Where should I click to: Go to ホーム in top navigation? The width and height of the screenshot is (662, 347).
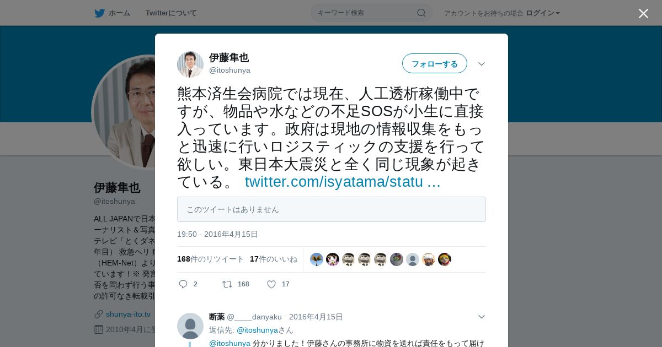coord(119,13)
